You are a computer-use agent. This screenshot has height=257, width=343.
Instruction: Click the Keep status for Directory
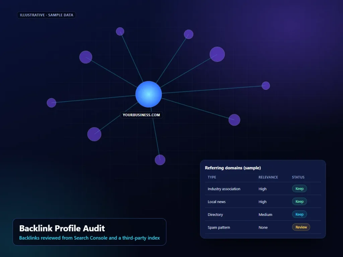pyautogui.click(x=299, y=215)
